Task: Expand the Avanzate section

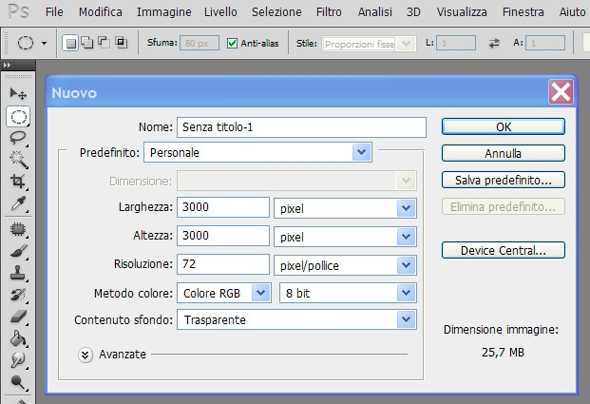Action: 86,355
